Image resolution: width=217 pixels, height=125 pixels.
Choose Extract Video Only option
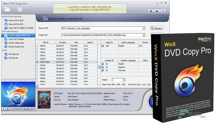(x=16, y=43)
